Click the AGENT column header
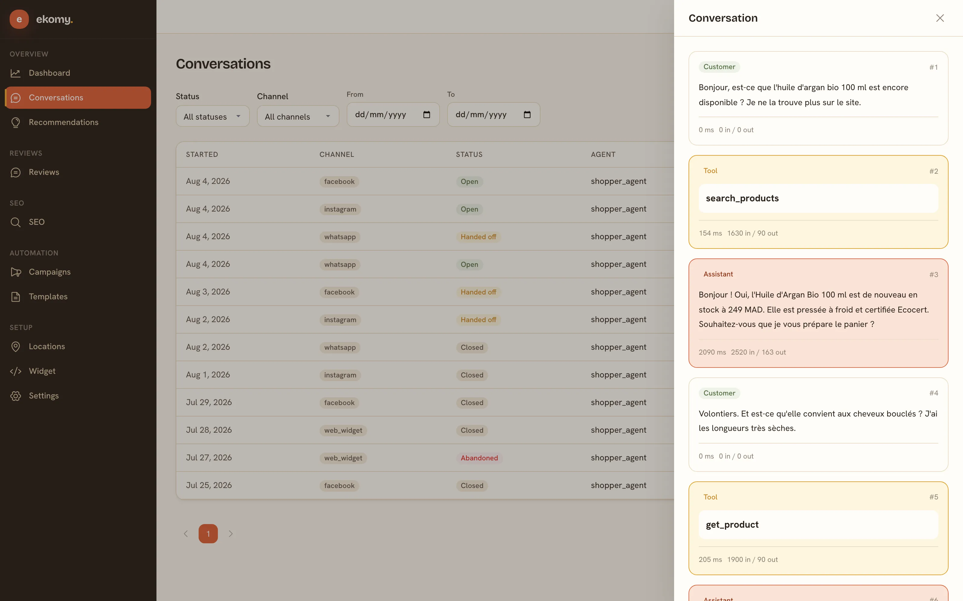Viewport: 963px width, 601px height. (603, 155)
